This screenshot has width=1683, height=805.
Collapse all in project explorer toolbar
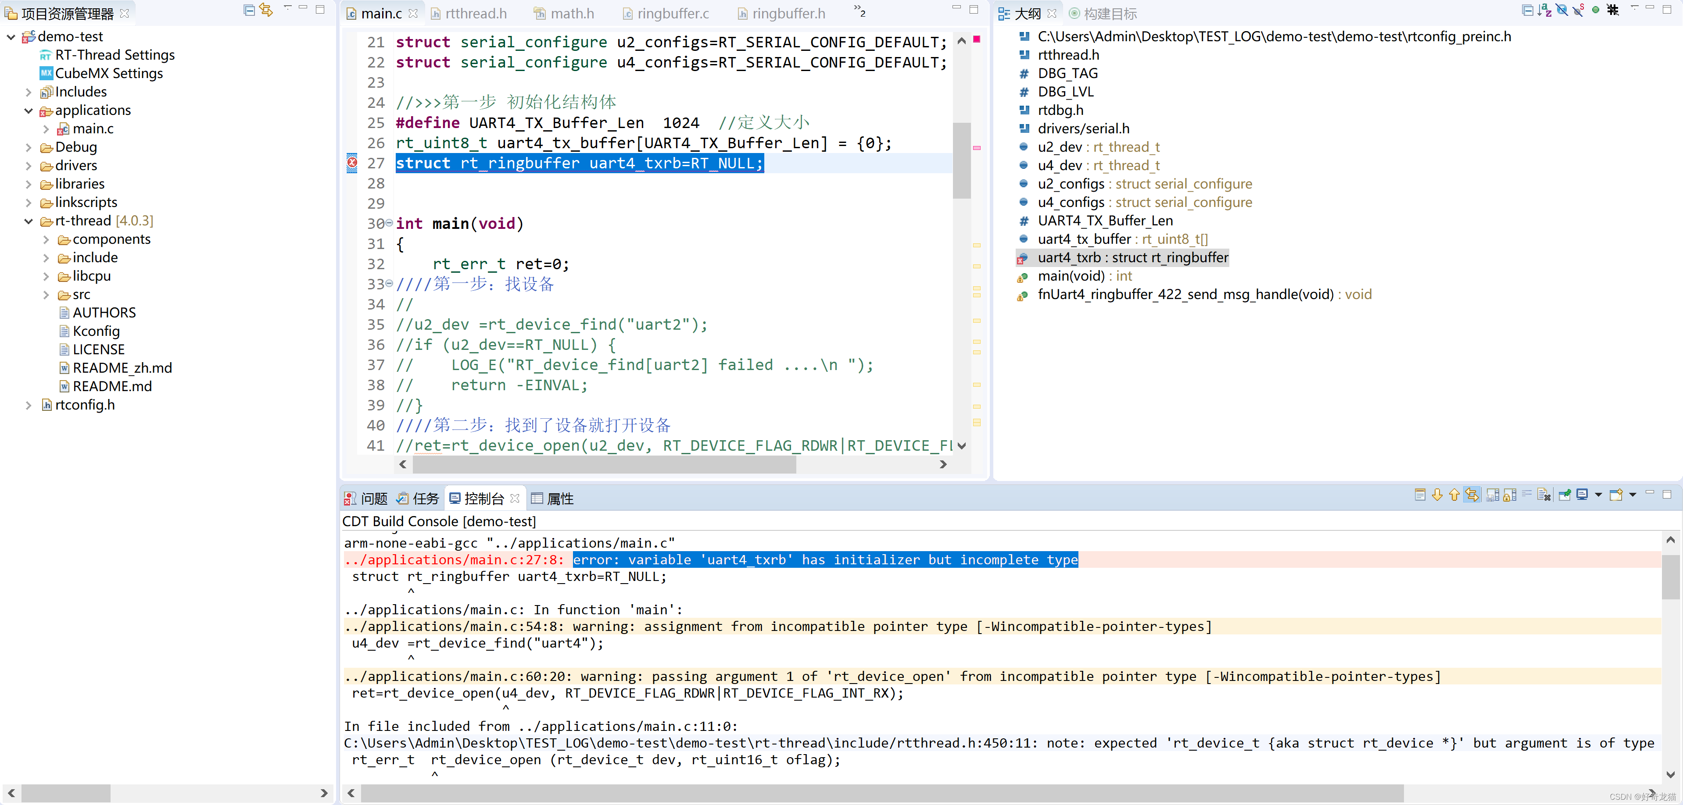point(249,10)
